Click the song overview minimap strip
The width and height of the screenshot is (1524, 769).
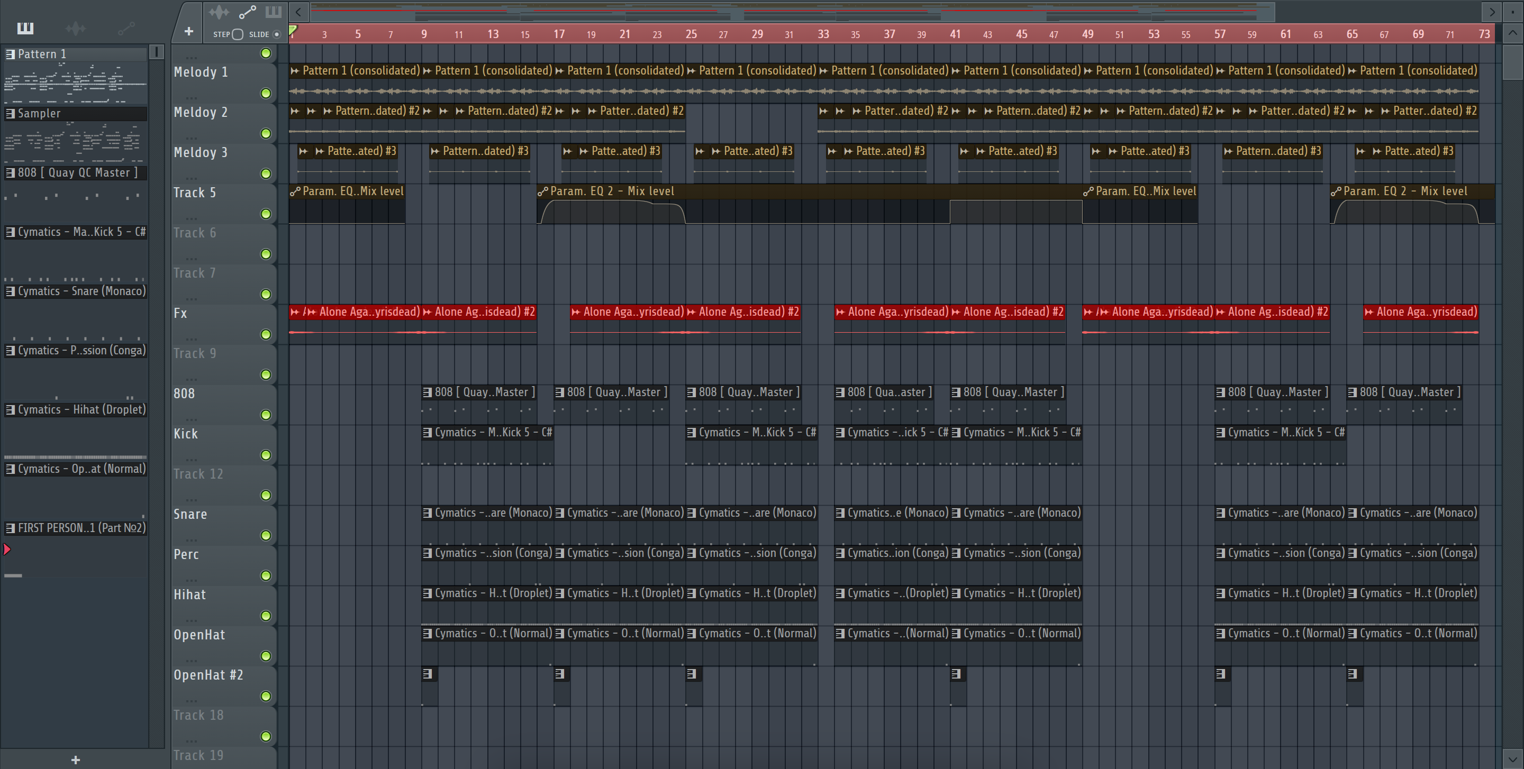pyautogui.click(x=792, y=11)
